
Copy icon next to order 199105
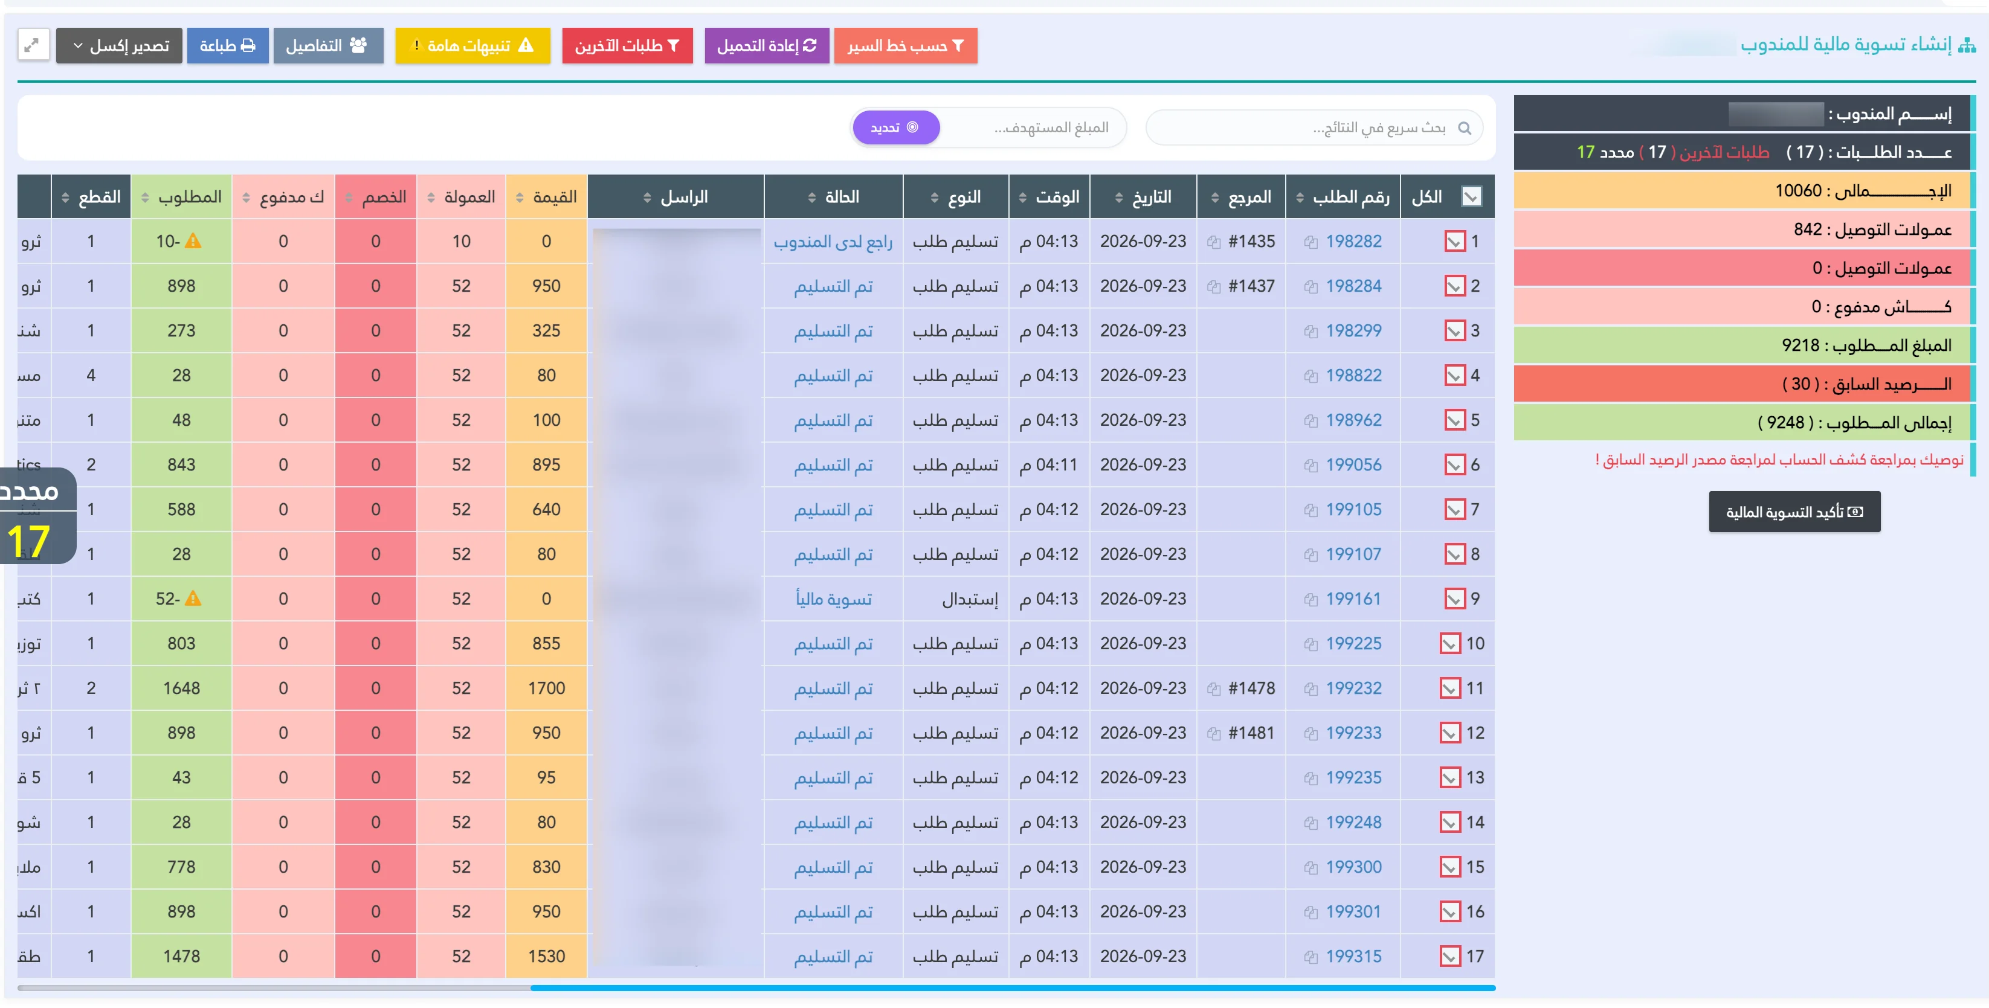(1310, 511)
